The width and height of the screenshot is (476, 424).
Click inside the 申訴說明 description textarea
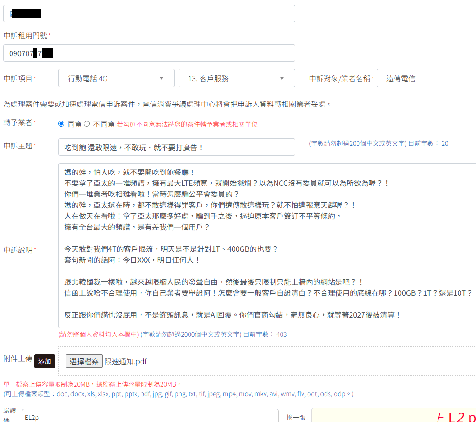coord(267,245)
